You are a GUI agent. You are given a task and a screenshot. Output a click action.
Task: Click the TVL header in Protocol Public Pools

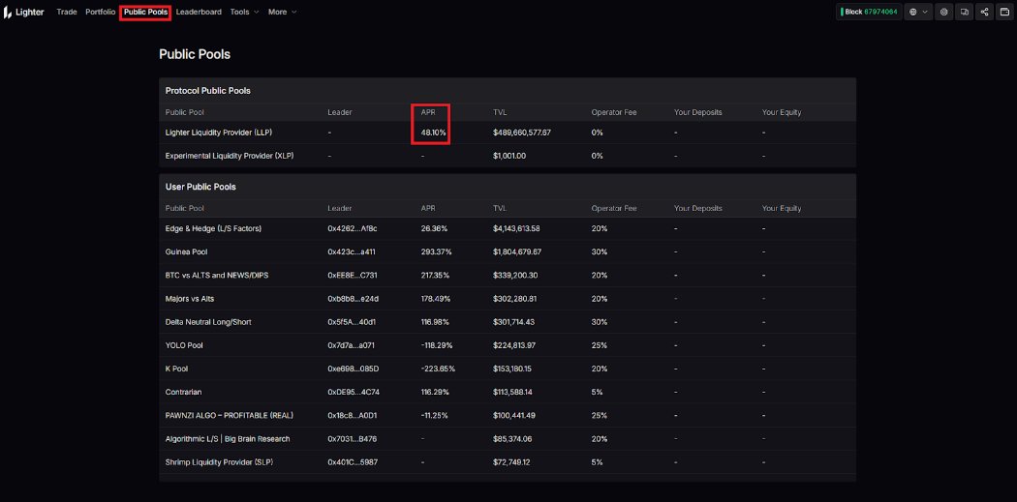tap(500, 112)
